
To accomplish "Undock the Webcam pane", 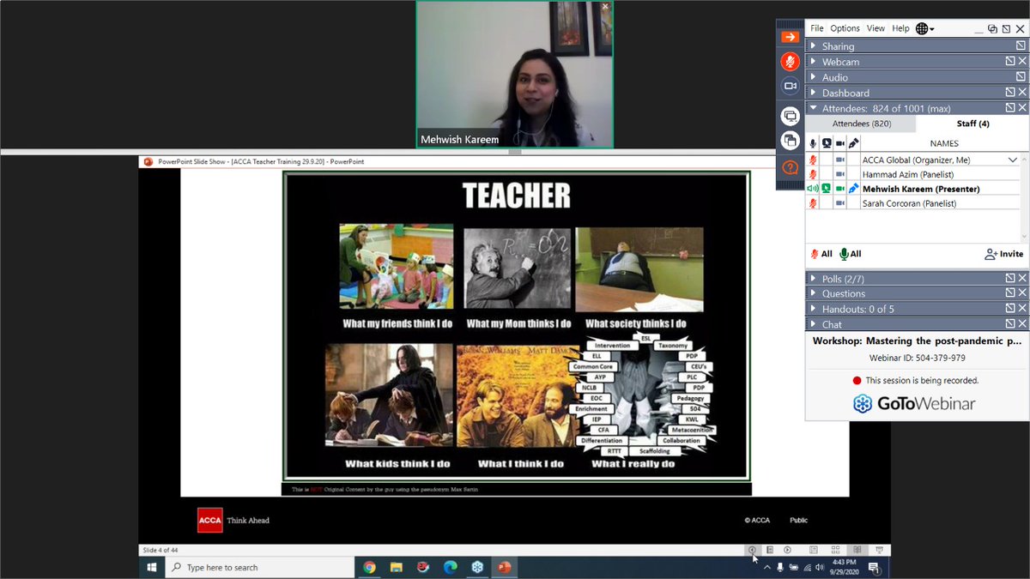I will click(x=1010, y=62).
